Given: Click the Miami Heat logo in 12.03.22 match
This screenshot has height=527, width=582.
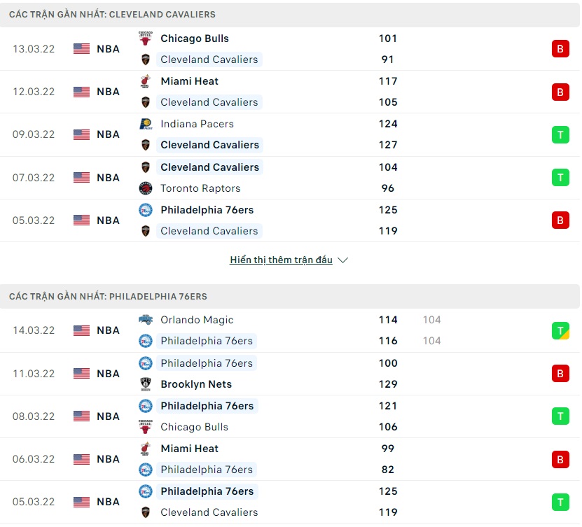Looking at the screenshot, I should (x=146, y=81).
